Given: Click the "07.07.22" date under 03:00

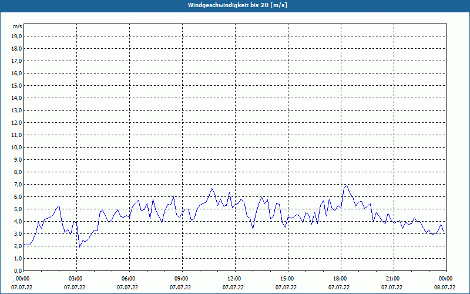Looking at the screenshot, I should (x=75, y=288).
